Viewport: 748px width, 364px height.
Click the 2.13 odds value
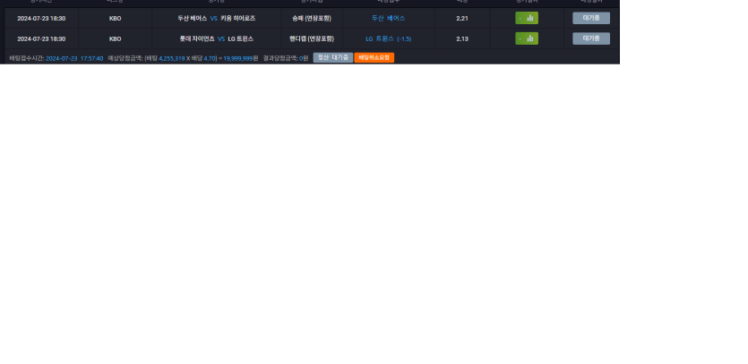pos(462,38)
